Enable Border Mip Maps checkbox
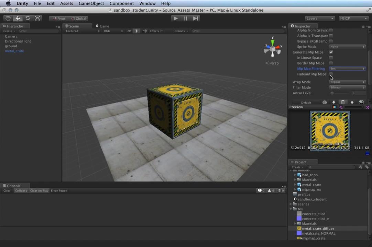 (331, 63)
